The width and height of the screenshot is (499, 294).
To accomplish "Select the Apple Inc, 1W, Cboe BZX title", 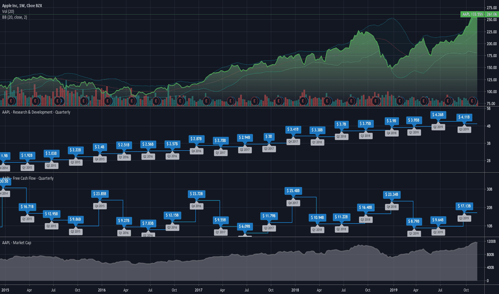I will point(22,6).
